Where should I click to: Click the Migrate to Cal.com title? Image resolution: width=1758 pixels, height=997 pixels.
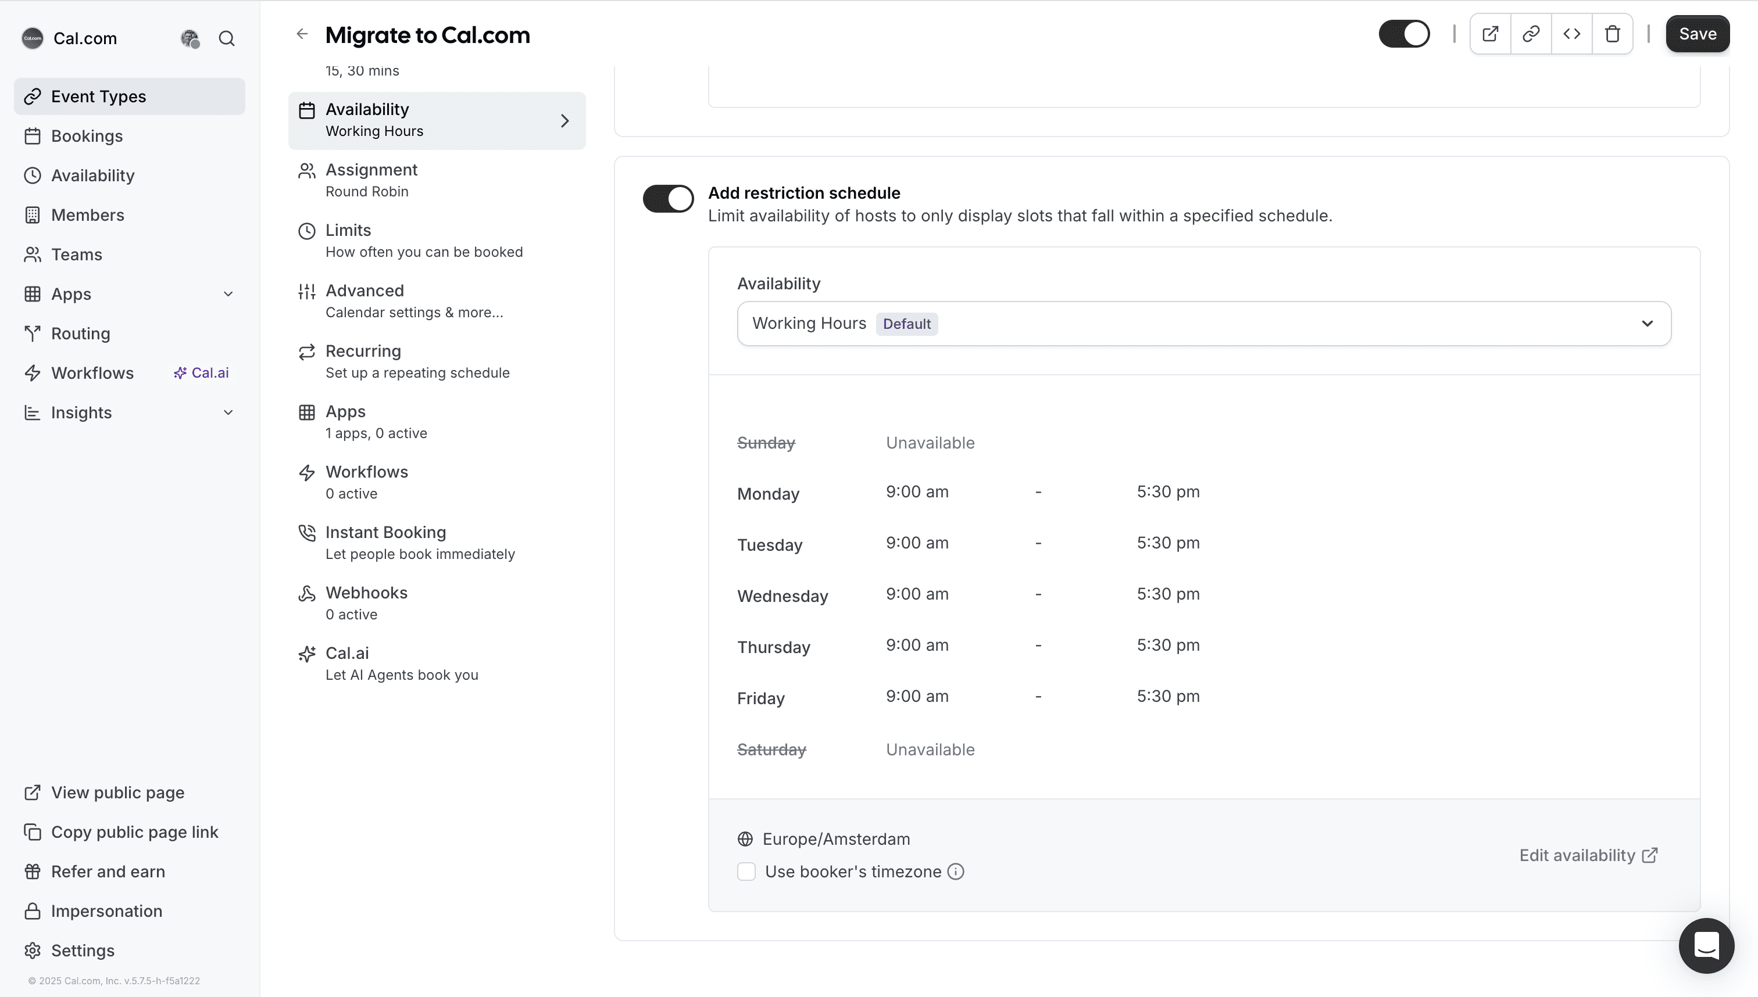[427, 35]
